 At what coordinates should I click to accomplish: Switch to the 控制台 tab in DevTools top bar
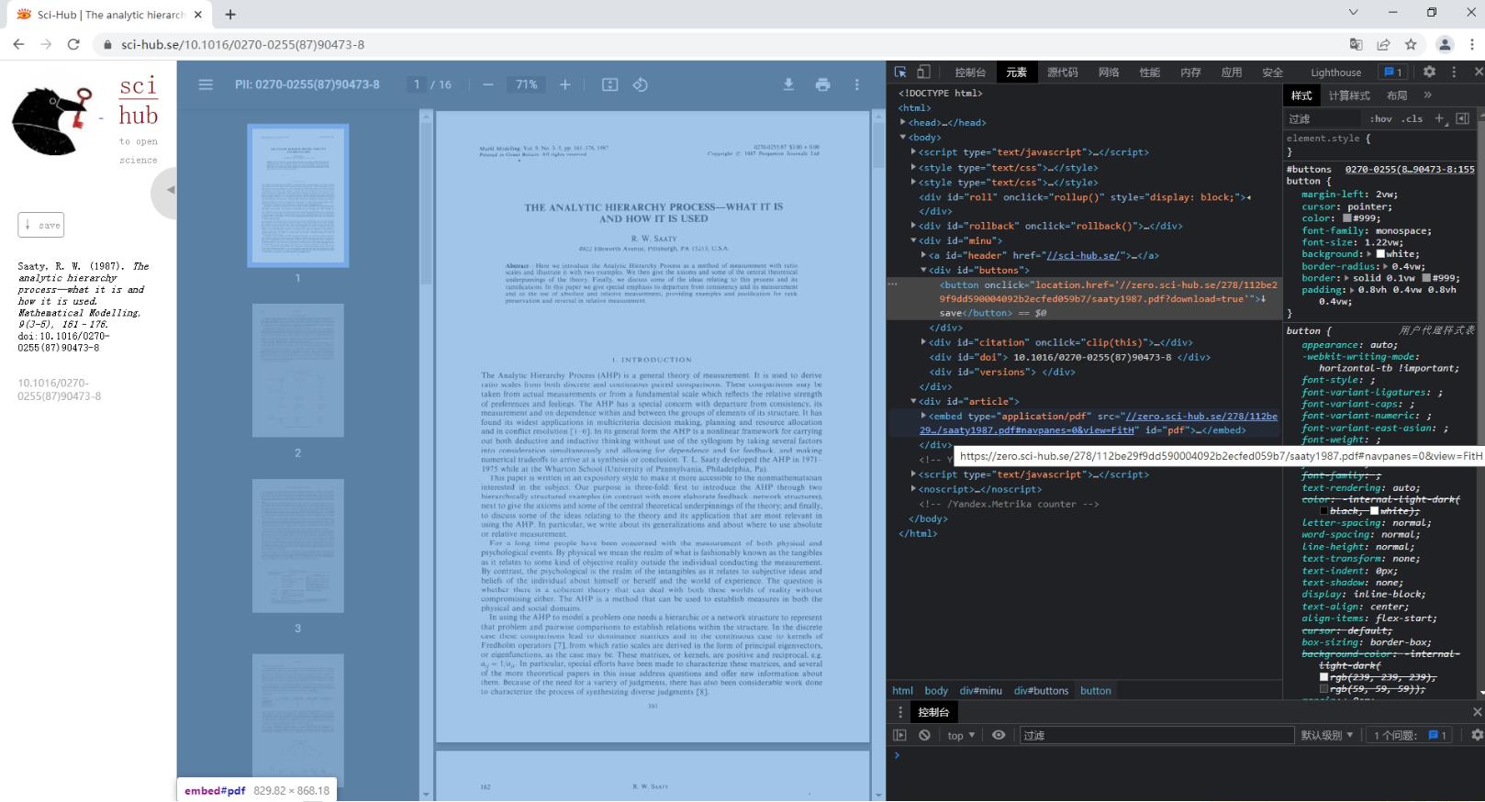(970, 72)
